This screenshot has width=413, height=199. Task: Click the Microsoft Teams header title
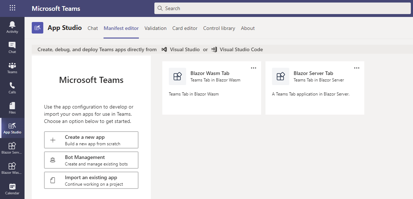click(x=56, y=8)
